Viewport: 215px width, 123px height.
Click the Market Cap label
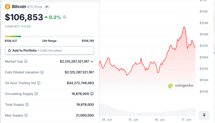point(14,61)
